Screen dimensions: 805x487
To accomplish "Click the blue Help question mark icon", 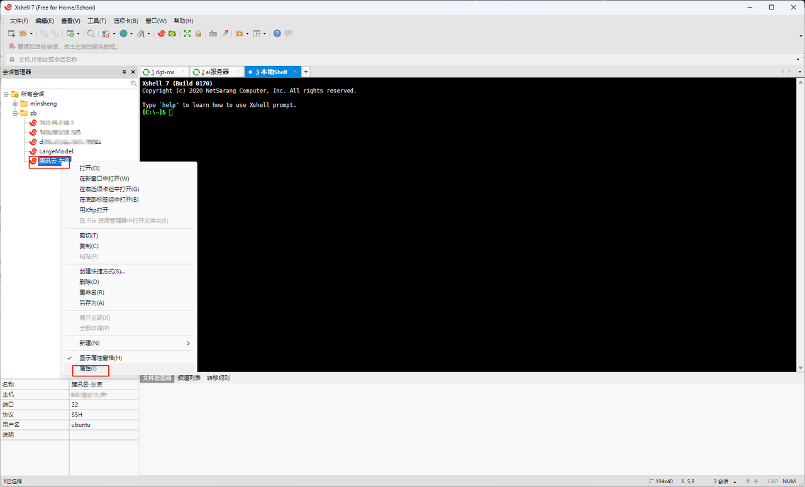I will 277,33.
